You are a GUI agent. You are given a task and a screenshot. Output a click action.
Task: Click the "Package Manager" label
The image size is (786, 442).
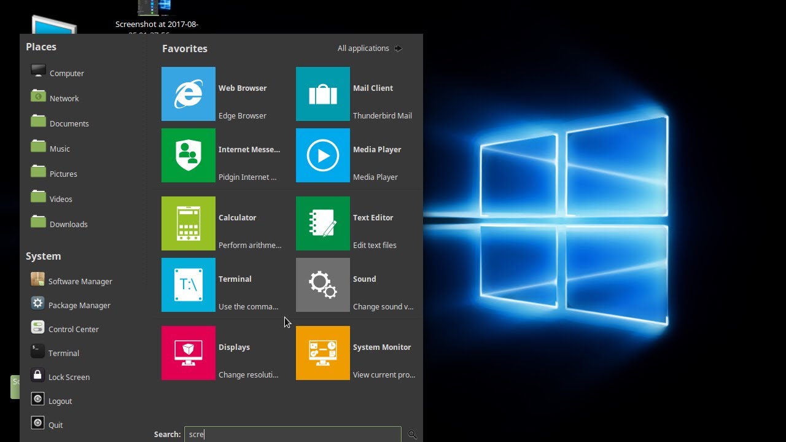79,305
